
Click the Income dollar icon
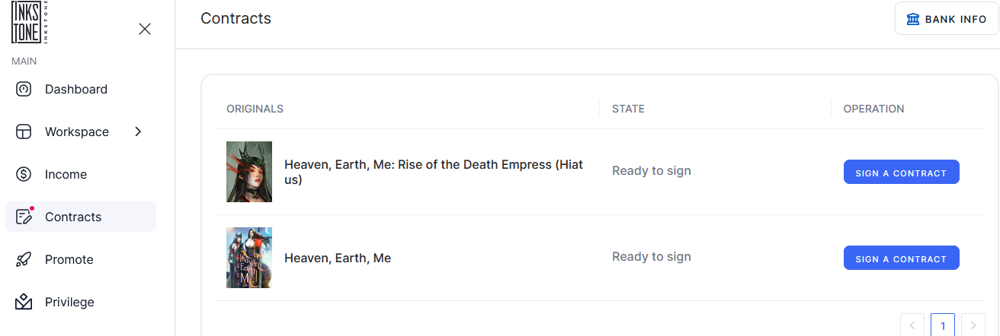pyautogui.click(x=24, y=174)
